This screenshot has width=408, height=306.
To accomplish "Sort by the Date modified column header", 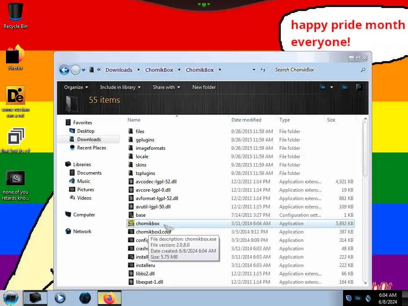I will click(246, 120).
